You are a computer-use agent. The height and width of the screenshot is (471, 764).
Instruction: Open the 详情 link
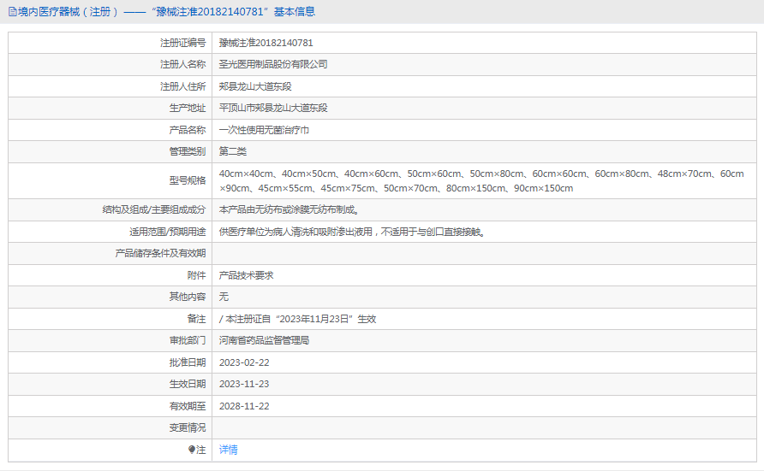(x=228, y=450)
